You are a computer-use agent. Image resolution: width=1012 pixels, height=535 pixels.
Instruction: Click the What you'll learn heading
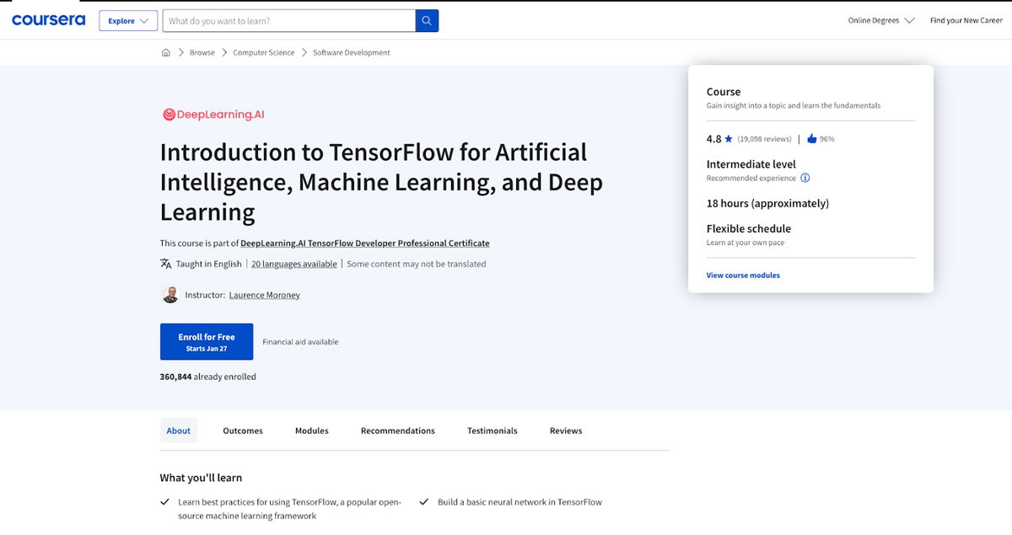pos(201,478)
